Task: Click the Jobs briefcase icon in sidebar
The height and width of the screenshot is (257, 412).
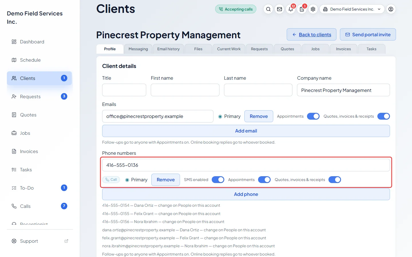Action: 14,133
